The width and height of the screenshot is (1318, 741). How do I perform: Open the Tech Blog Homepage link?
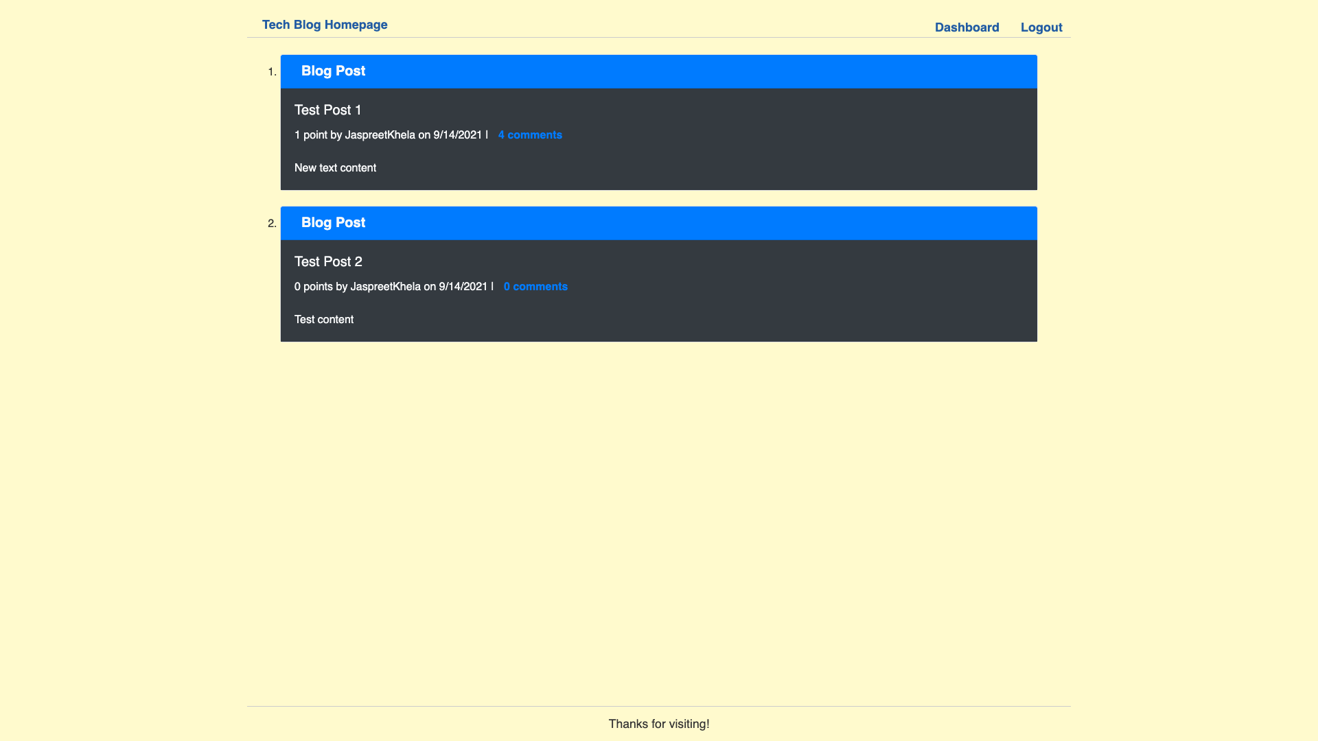pyautogui.click(x=325, y=25)
